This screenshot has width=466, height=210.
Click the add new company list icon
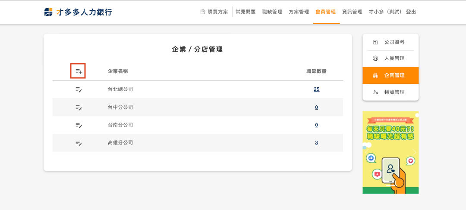coord(79,71)
